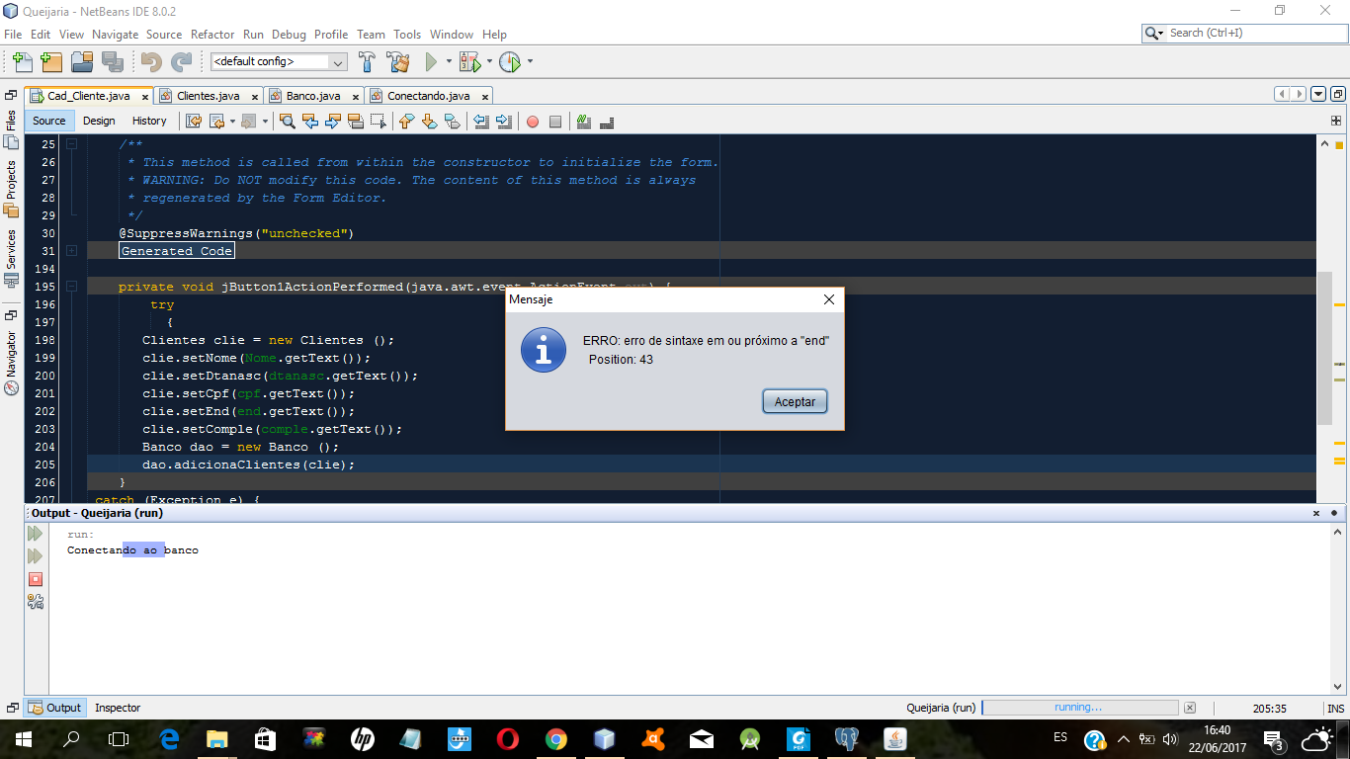
Task: Open the Projects side panel
Action: click(12, 188)
